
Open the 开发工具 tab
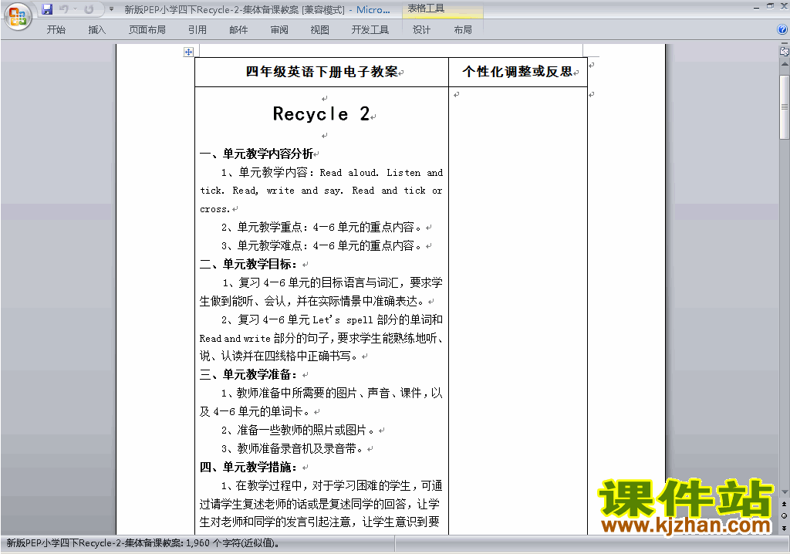[370, 30]
